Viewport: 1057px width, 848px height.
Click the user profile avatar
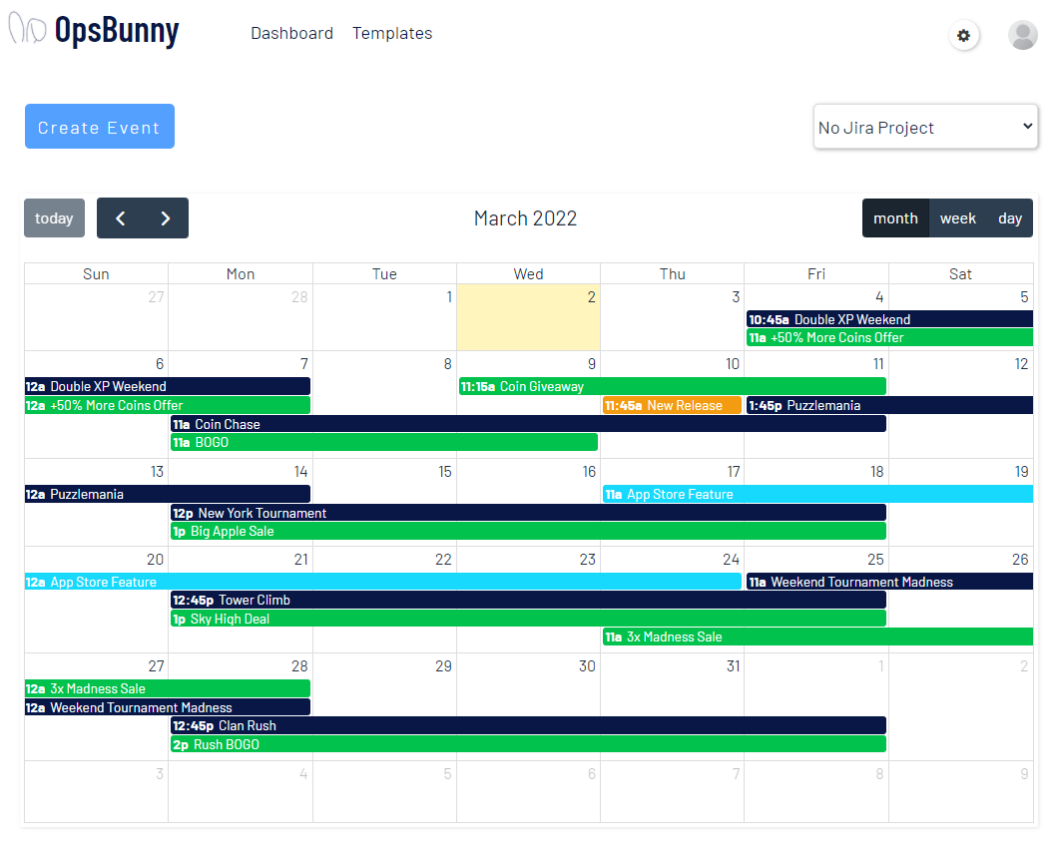tap(1022, 35)
